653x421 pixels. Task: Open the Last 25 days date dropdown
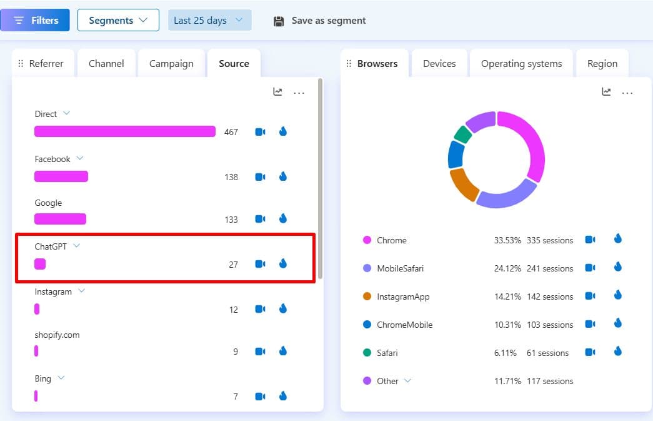(209, 20)
